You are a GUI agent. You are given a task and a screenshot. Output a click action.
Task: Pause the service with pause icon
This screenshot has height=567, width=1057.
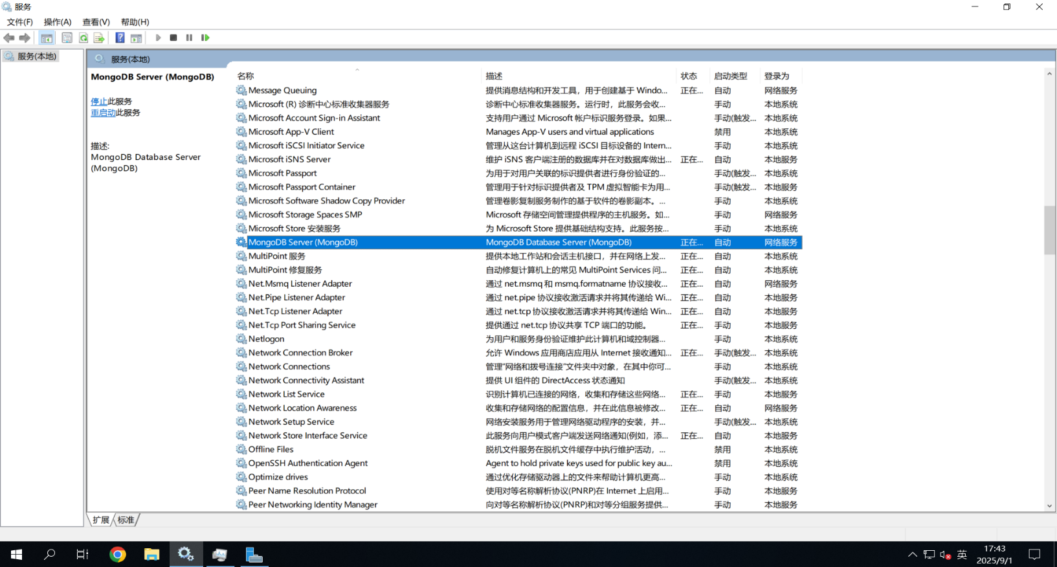pyautogui.click(x=189, y=38)
